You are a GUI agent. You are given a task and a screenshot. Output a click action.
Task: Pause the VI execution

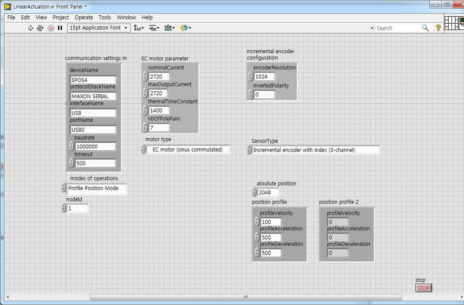[x=60, y=28]
